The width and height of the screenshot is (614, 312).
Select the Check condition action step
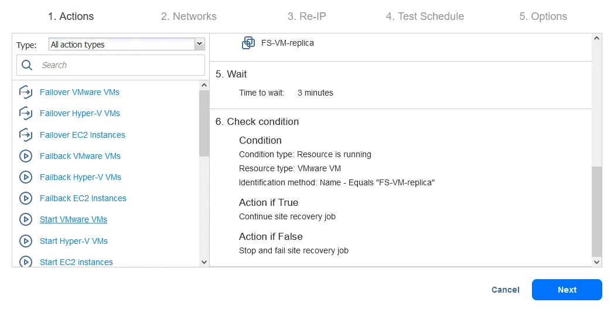pos(257,121)
